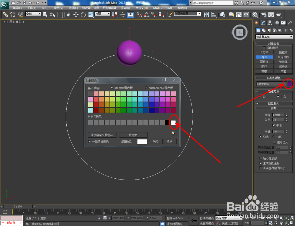
Task: Open Select by Name list icon
Action: point(52,14)
